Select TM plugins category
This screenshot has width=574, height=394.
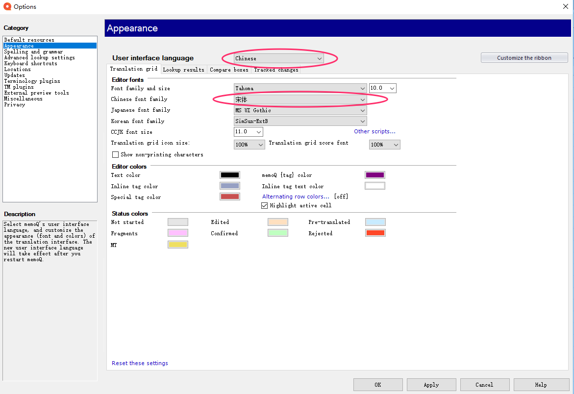50,87
